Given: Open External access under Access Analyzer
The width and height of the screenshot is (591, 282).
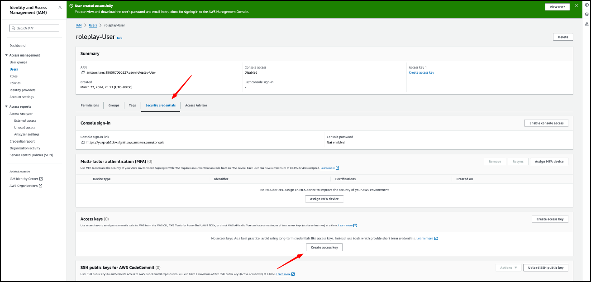Looking at the screenshot, I should [25, 120].
